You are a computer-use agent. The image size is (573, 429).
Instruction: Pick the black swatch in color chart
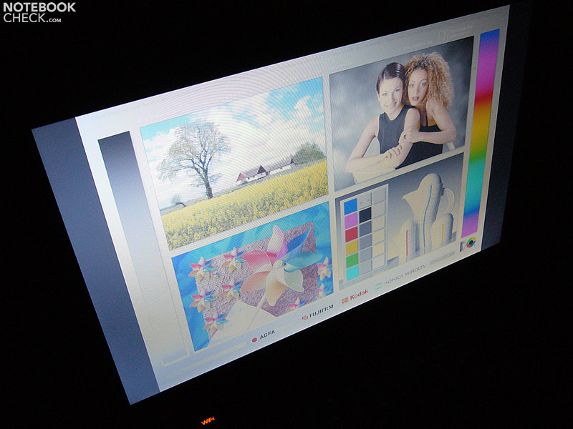[365, 216]
